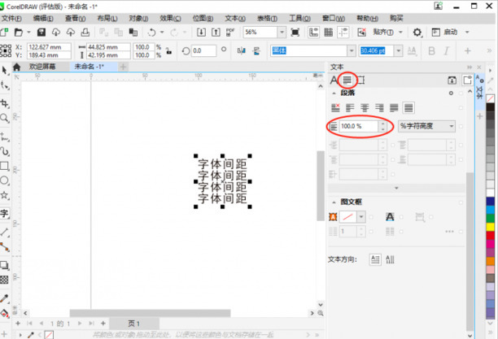Select the Eyedropper tool
This screenshot has width=498, height=339.
point(5,298)
